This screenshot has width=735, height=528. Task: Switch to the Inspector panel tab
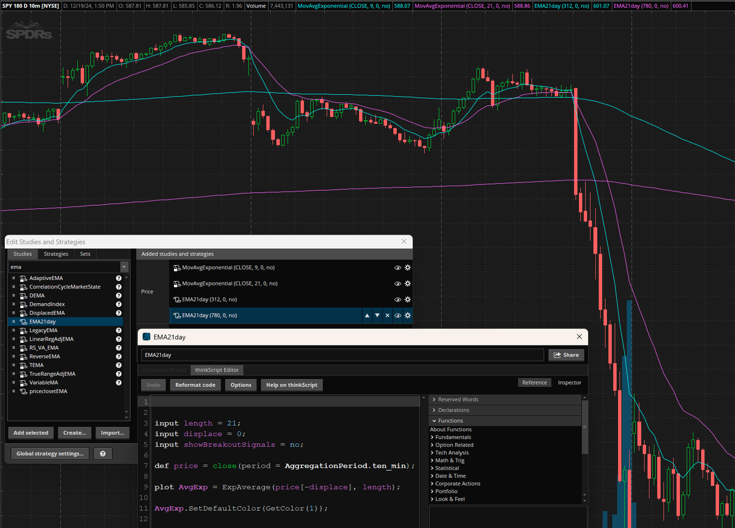coord(570,382)
